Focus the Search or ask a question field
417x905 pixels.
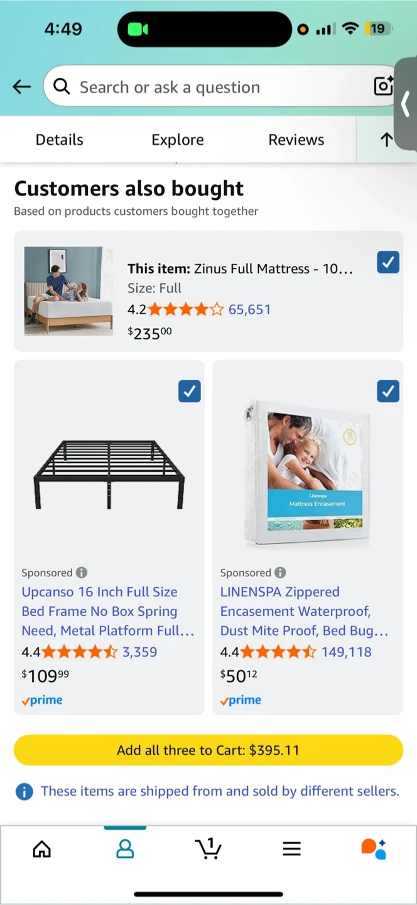coord(214,87)
